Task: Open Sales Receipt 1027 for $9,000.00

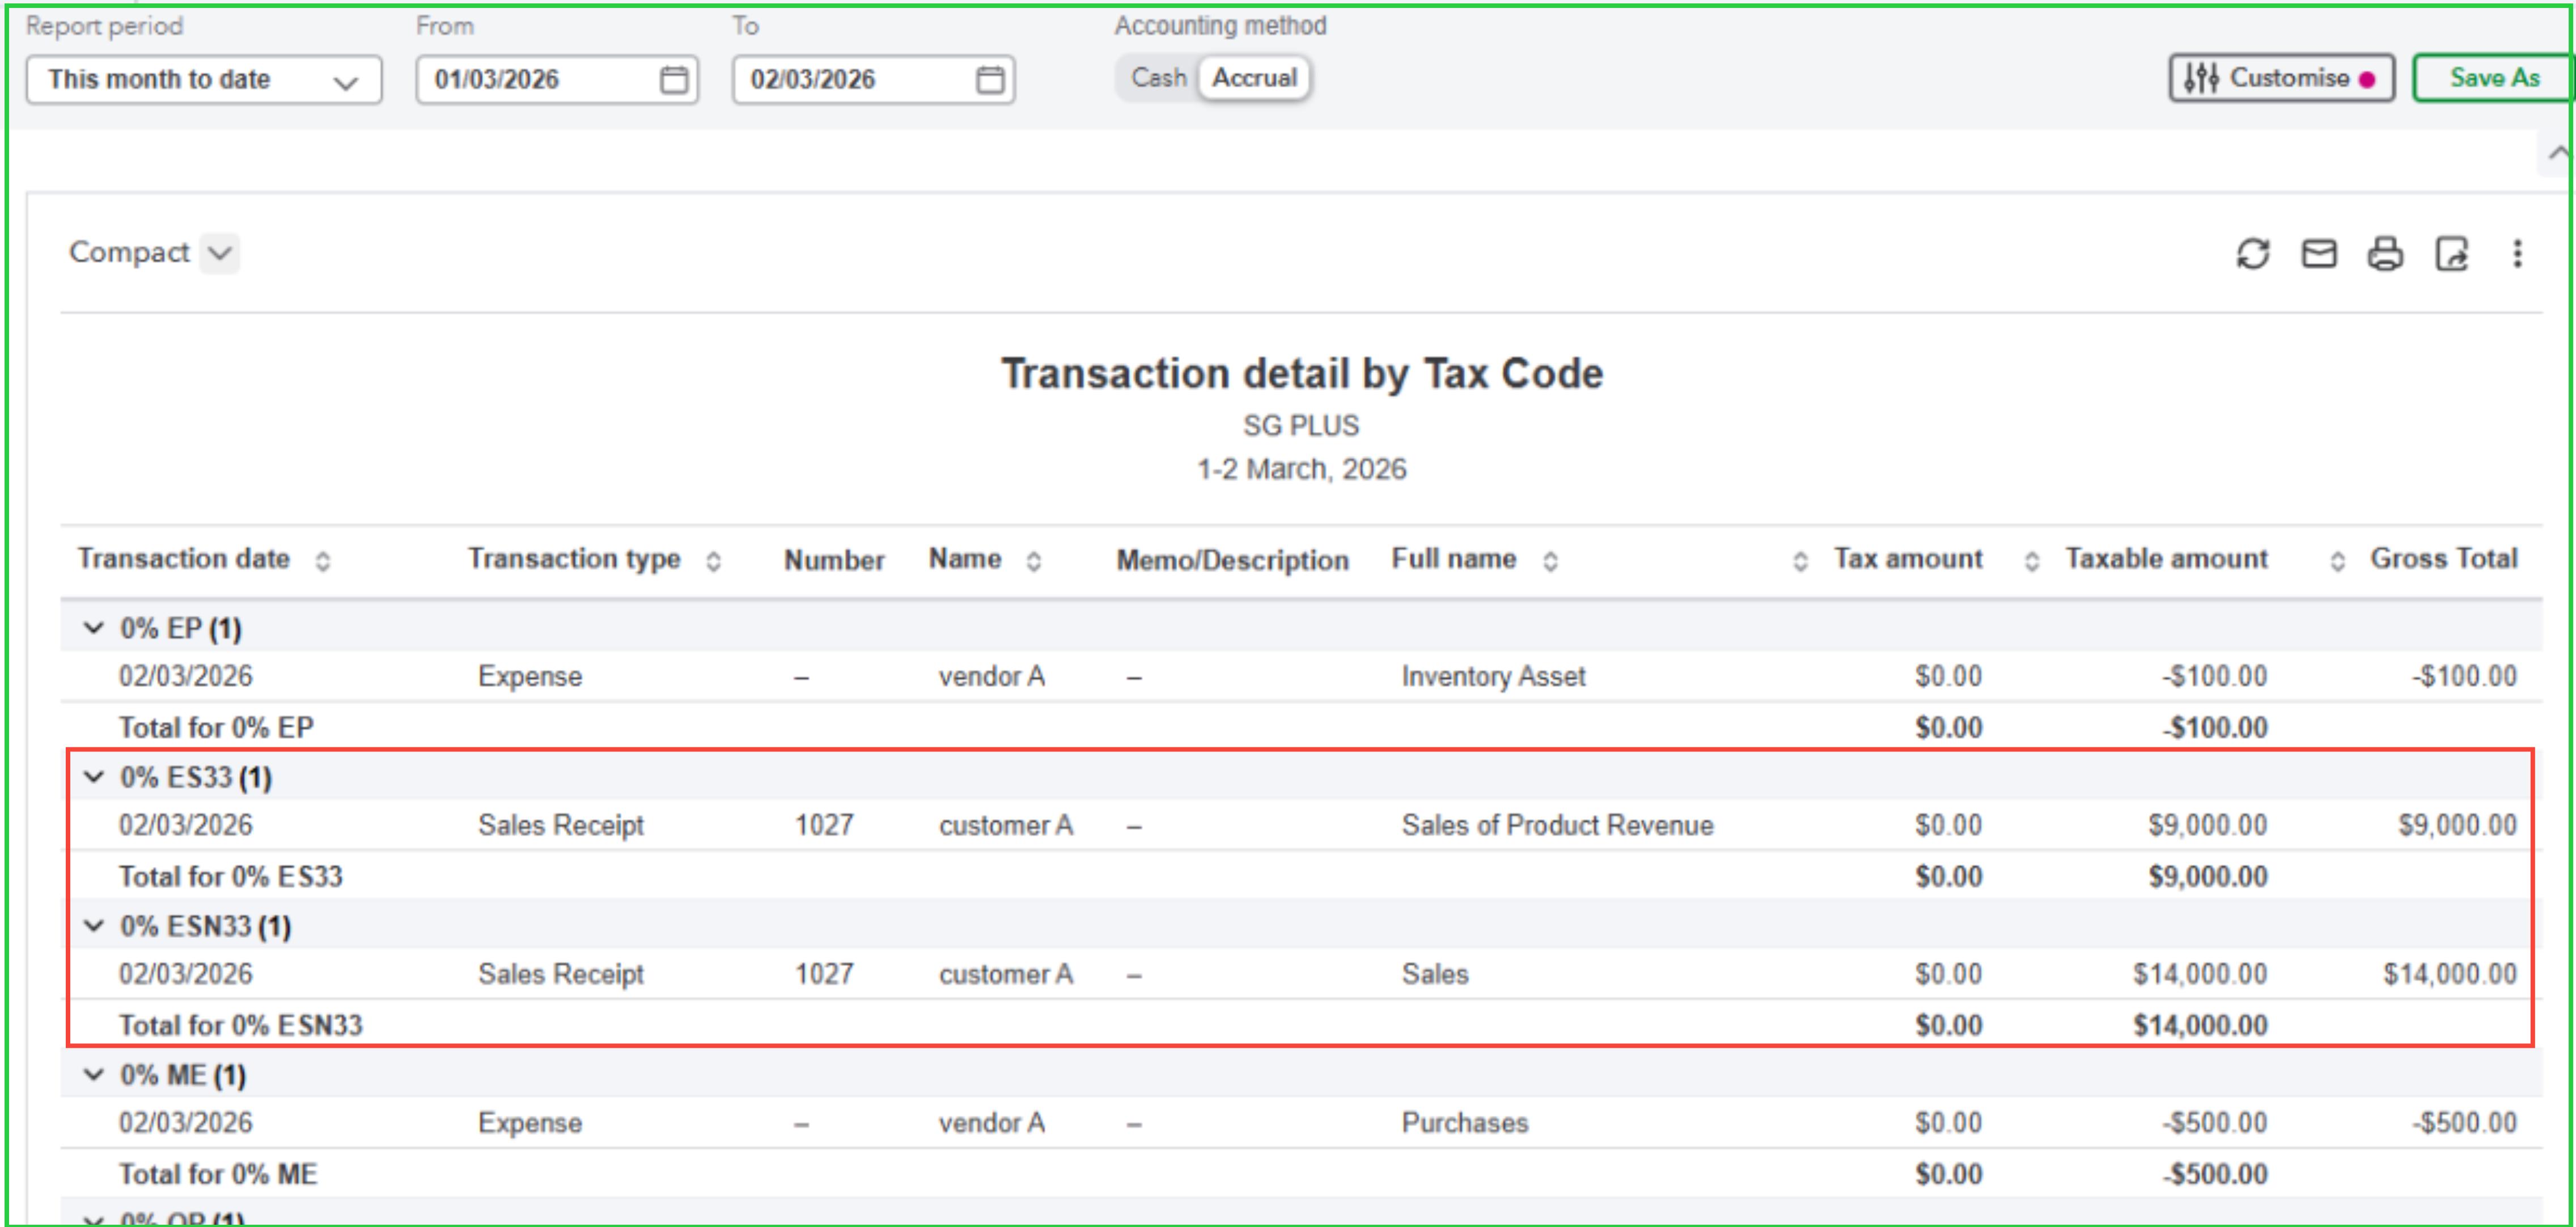Action: click(560, 825)
